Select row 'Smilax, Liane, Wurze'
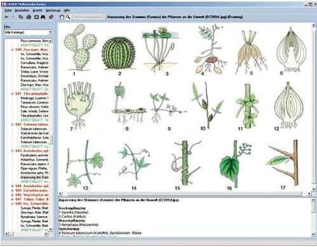 34,72
